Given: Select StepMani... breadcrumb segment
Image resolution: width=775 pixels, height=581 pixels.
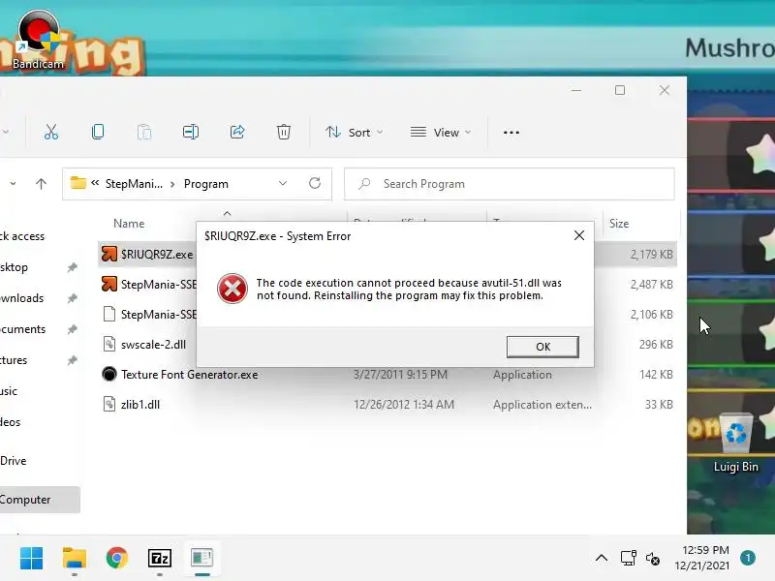Looking at the screenshot, I should 134,184.
